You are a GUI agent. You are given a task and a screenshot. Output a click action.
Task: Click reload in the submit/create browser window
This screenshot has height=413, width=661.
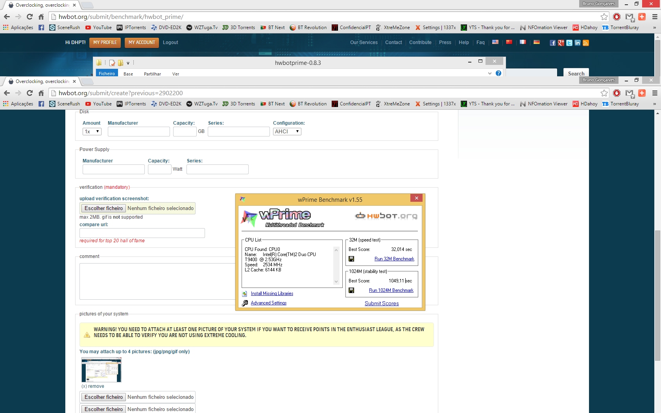pos(30,93)
